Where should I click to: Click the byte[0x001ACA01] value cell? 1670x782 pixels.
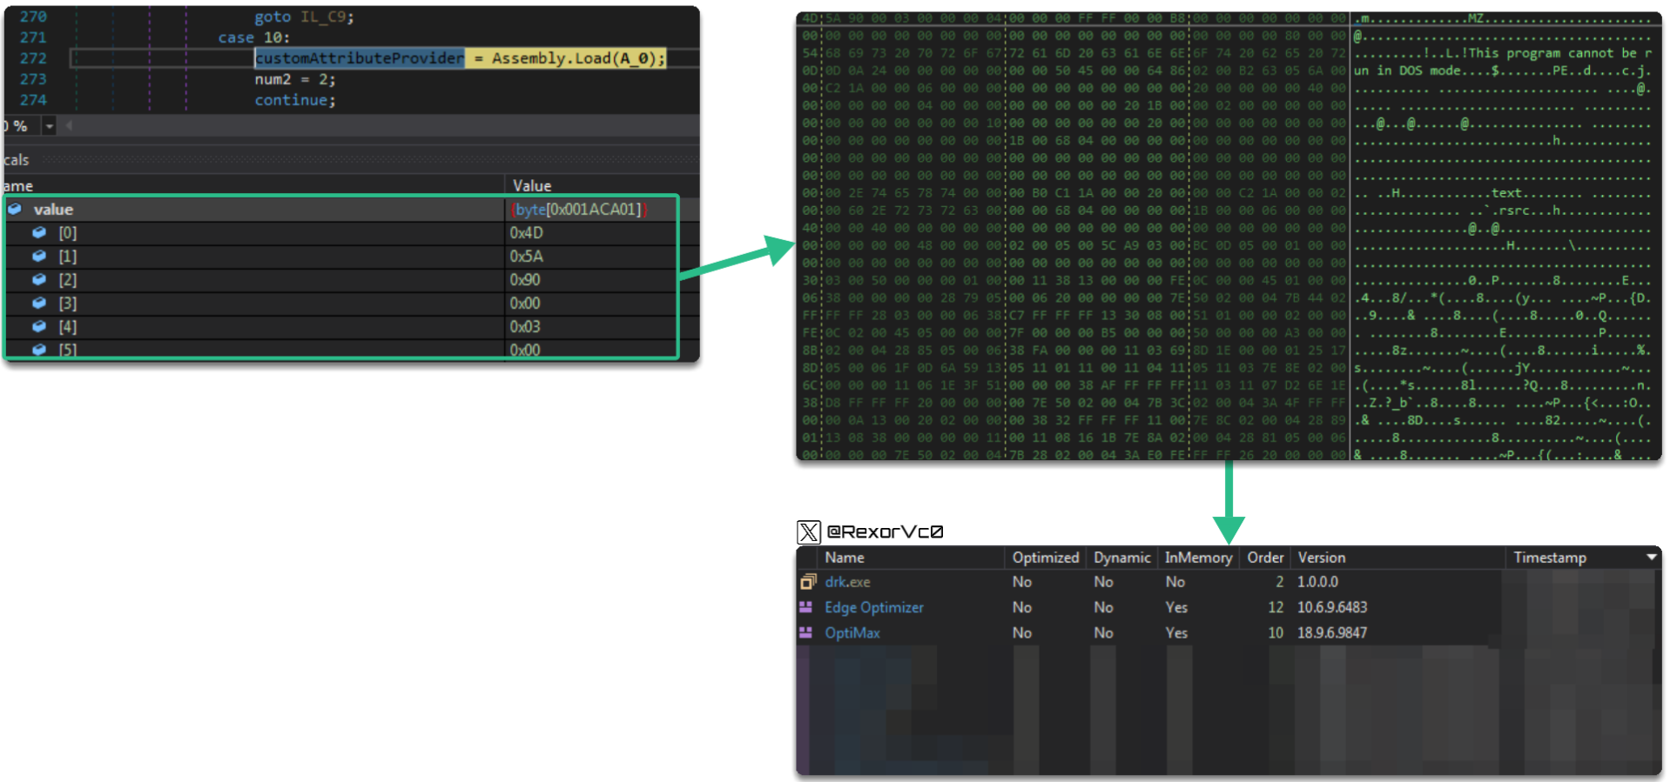(578, 210)
